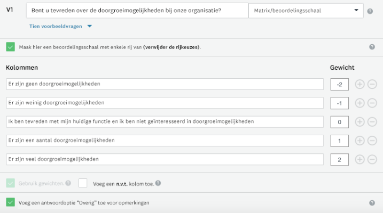Remove the column with weight 0
Viewport: 383px width, 213px height.
pyautogui.click(x=372, y=122)
